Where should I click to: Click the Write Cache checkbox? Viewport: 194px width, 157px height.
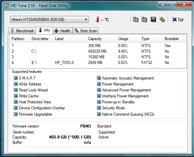point(16,96)
